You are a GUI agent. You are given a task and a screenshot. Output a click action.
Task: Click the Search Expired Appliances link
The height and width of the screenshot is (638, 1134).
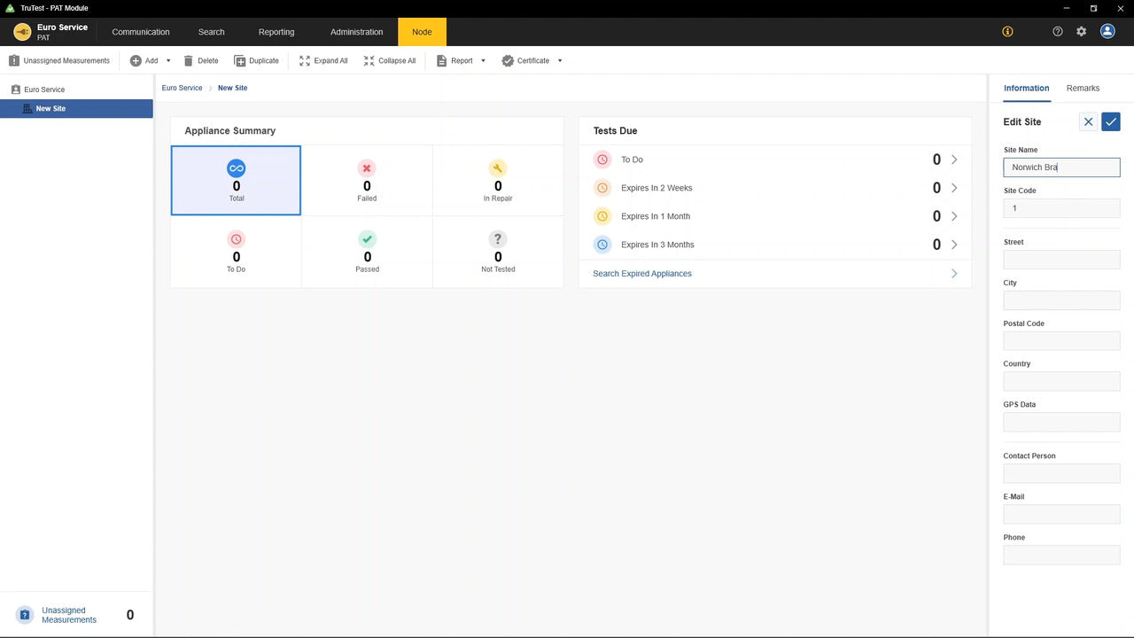[642, 274]
